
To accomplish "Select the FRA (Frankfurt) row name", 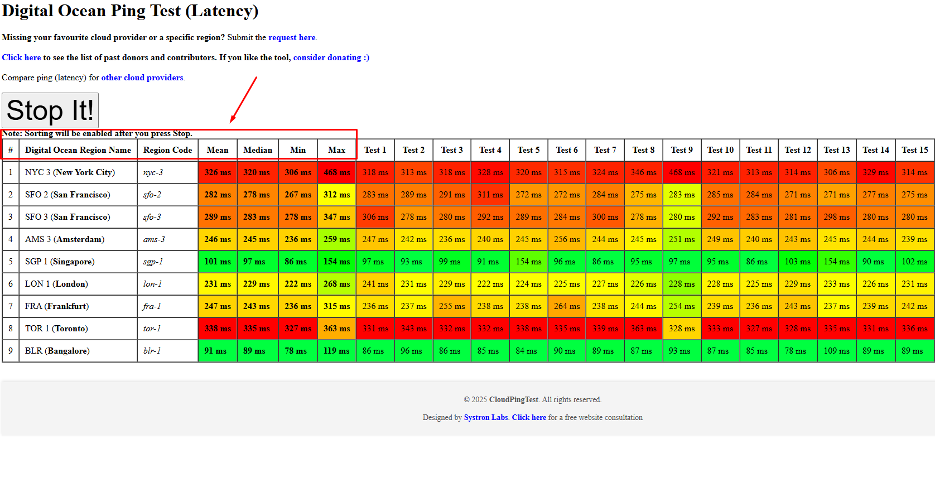I will 57,306.
